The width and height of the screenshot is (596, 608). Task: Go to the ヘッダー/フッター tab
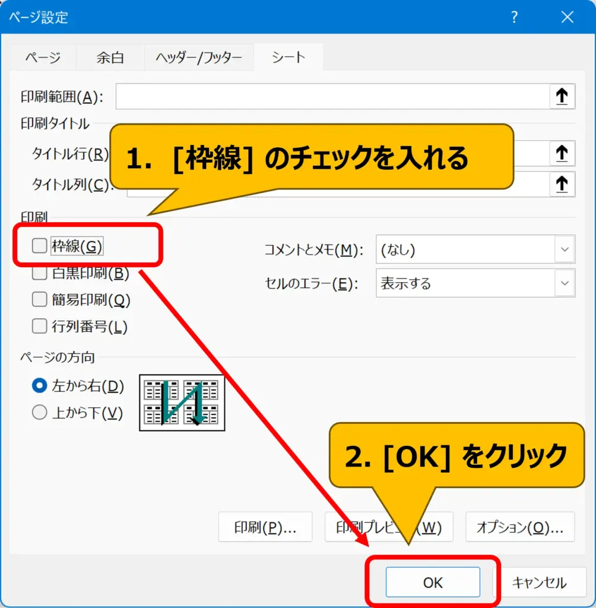198,58
